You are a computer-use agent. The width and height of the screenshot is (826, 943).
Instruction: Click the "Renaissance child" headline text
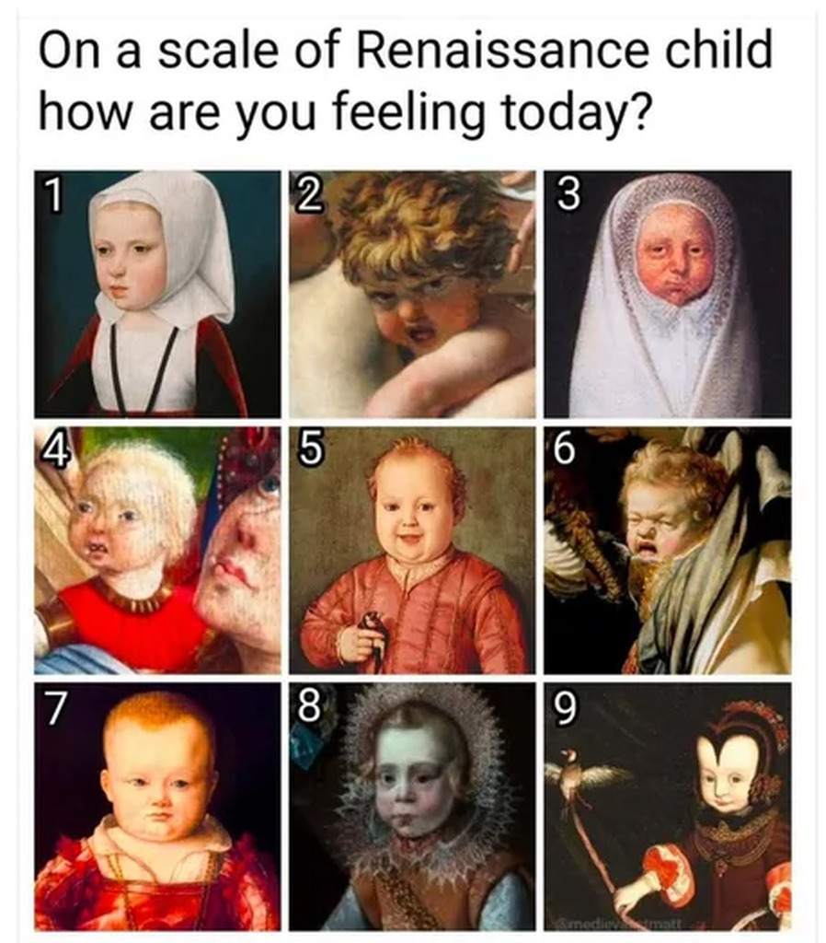[564, 51]
